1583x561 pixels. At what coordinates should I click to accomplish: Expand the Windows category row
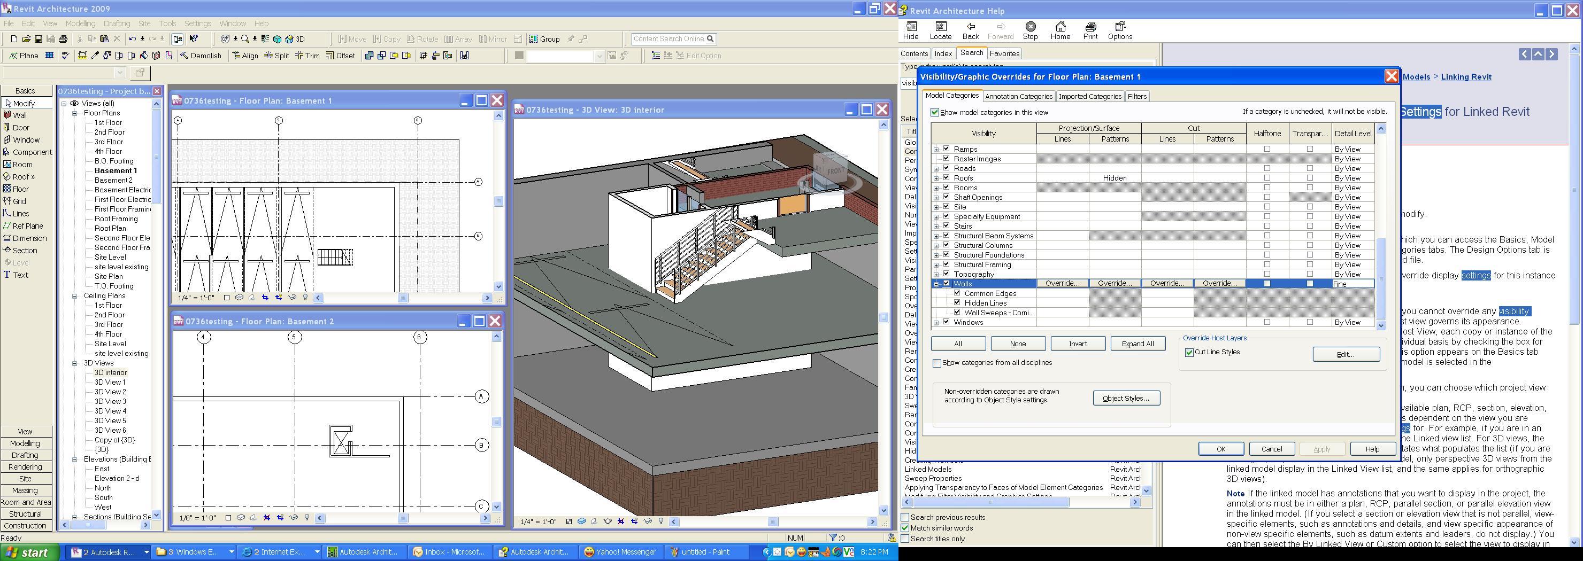pyautogui.click(x=936, y=323)
